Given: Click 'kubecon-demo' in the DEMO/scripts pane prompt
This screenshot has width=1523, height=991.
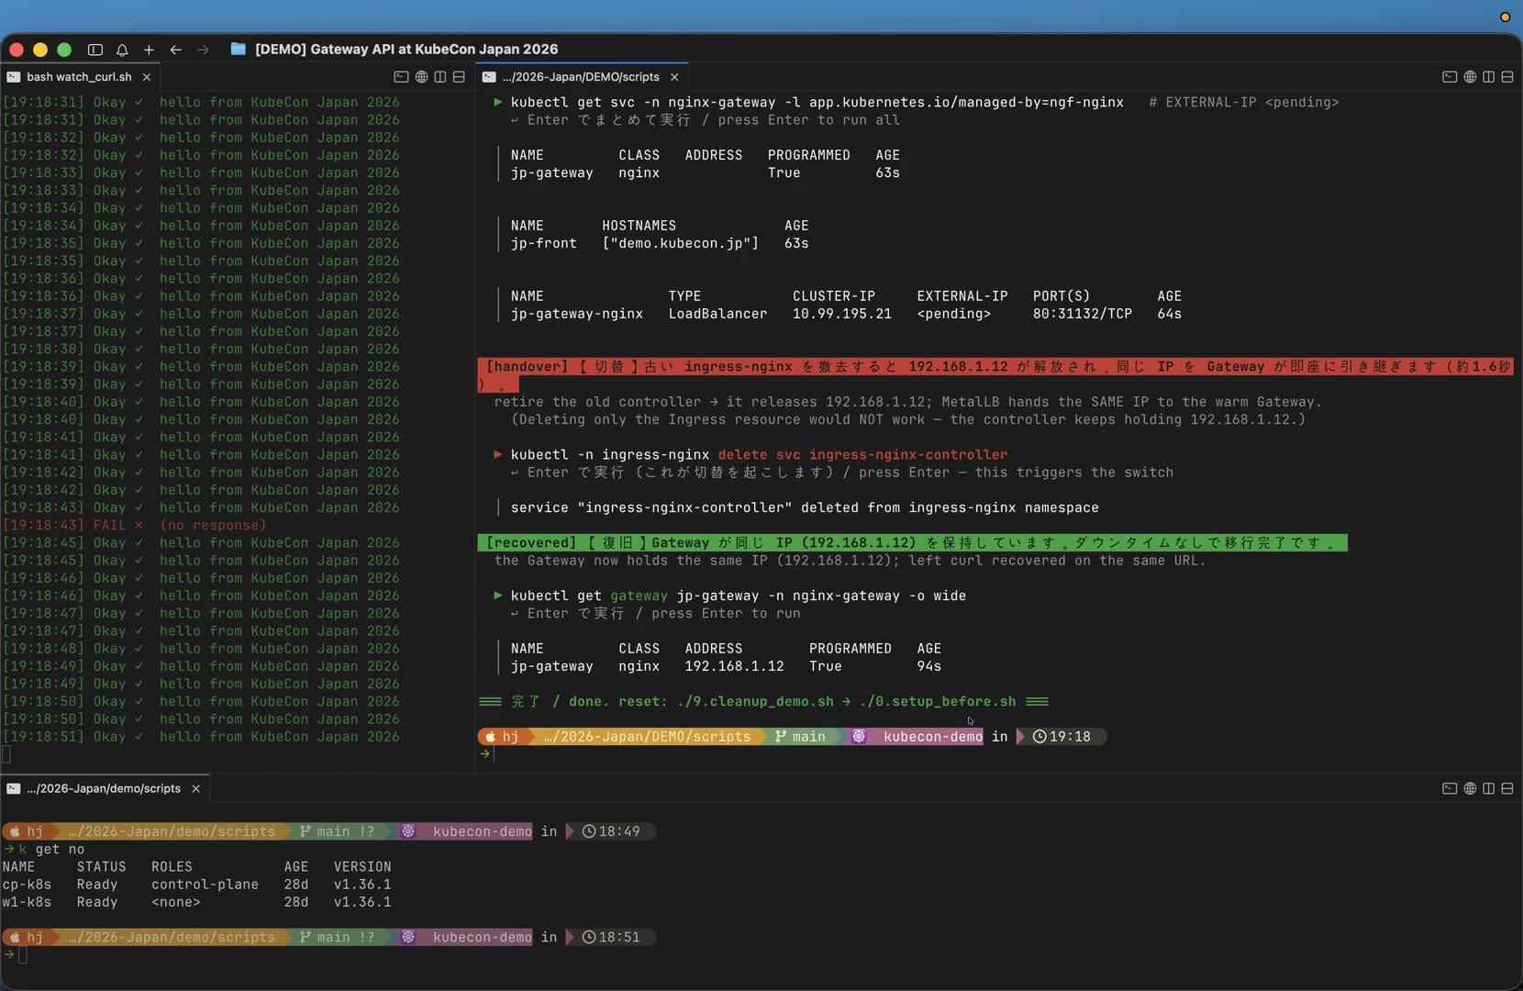Looking at the screenshot, I should click(933, 737).
